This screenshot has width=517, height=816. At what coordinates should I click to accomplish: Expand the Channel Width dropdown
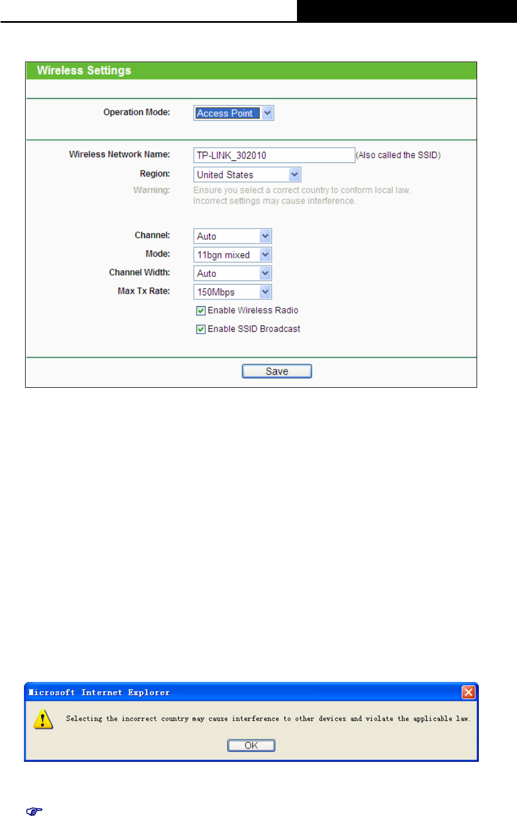click(233, 273)
